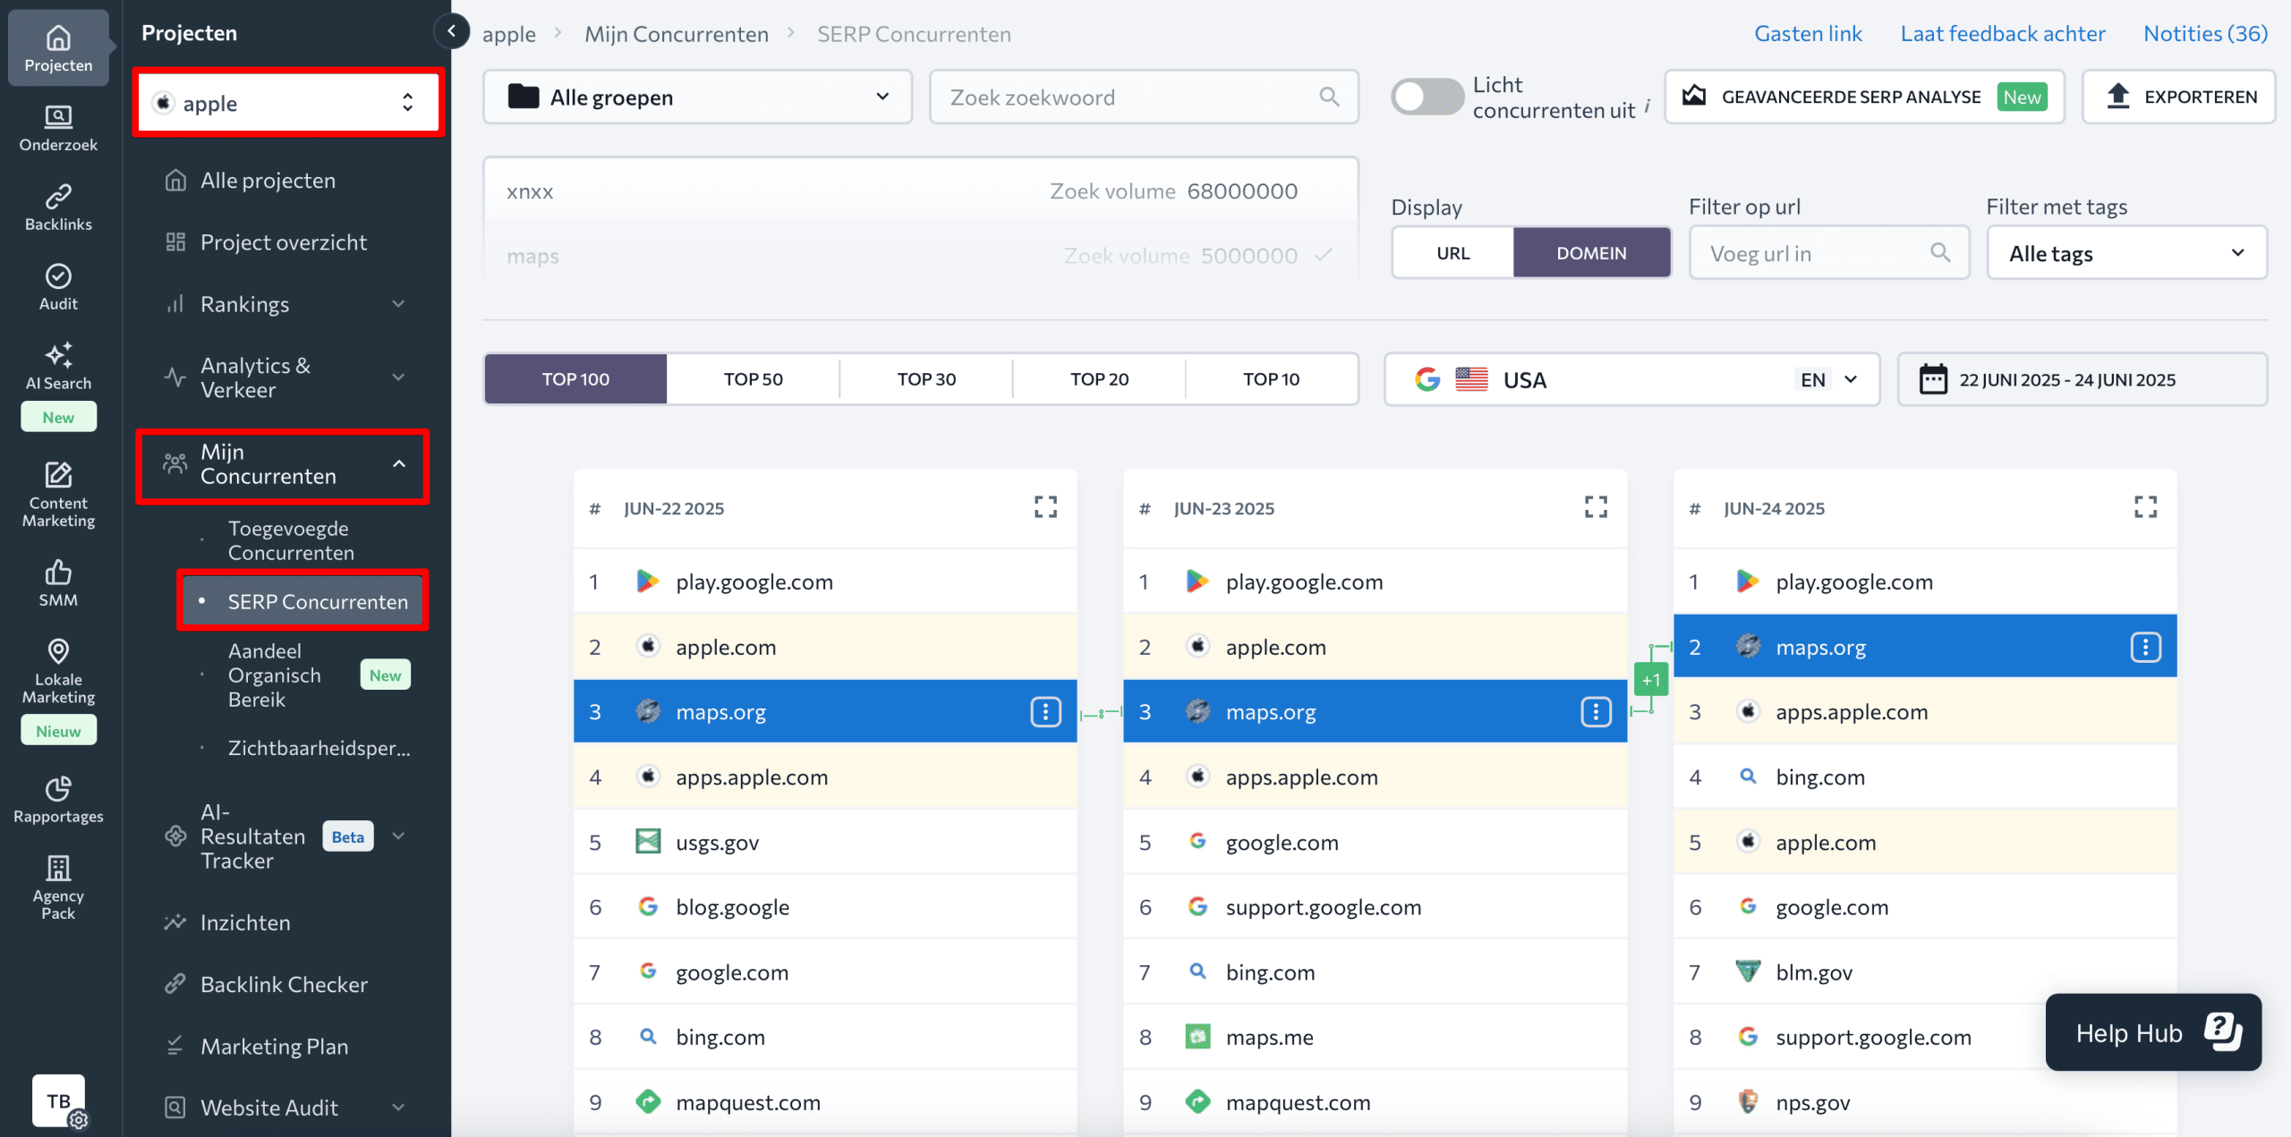This screenshot has height=1137, width=2291.
Task: Open the Alle tags dropdown
Action: [x=2126, y=253]
